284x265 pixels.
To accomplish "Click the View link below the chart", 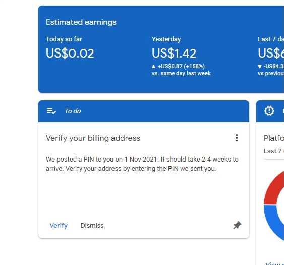I will tap(274, 263).
